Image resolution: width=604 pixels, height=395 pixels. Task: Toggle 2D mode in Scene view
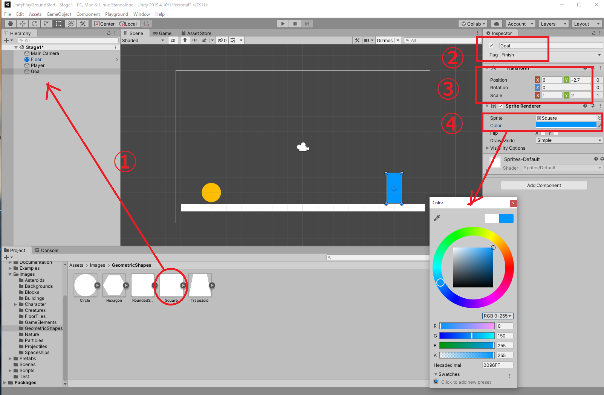pos(173,40)
